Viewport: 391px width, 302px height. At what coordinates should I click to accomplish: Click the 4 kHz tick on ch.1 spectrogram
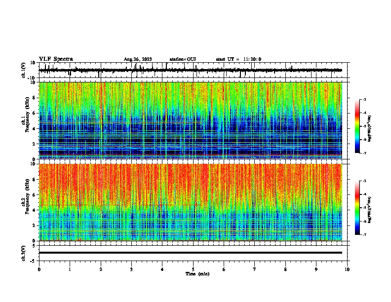point(35,129)
